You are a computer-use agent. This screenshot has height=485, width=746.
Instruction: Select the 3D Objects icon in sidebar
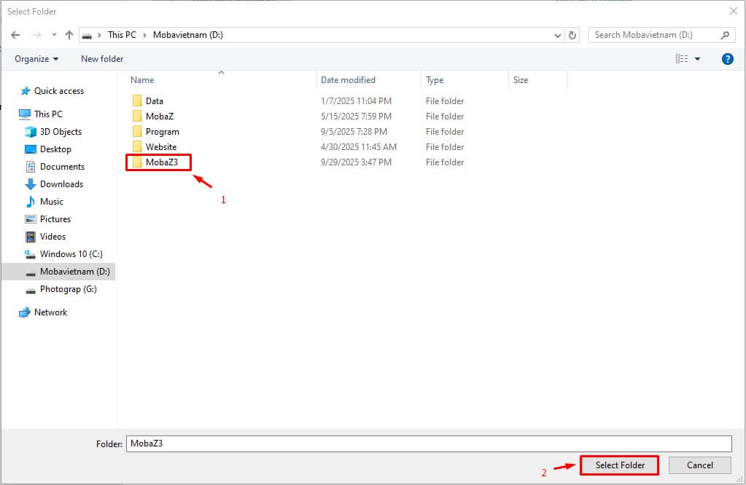pyautogui.click(x=31, y=132)
